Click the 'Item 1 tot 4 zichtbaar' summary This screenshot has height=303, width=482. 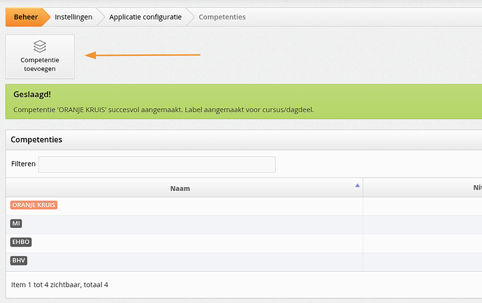pos(59,284)
